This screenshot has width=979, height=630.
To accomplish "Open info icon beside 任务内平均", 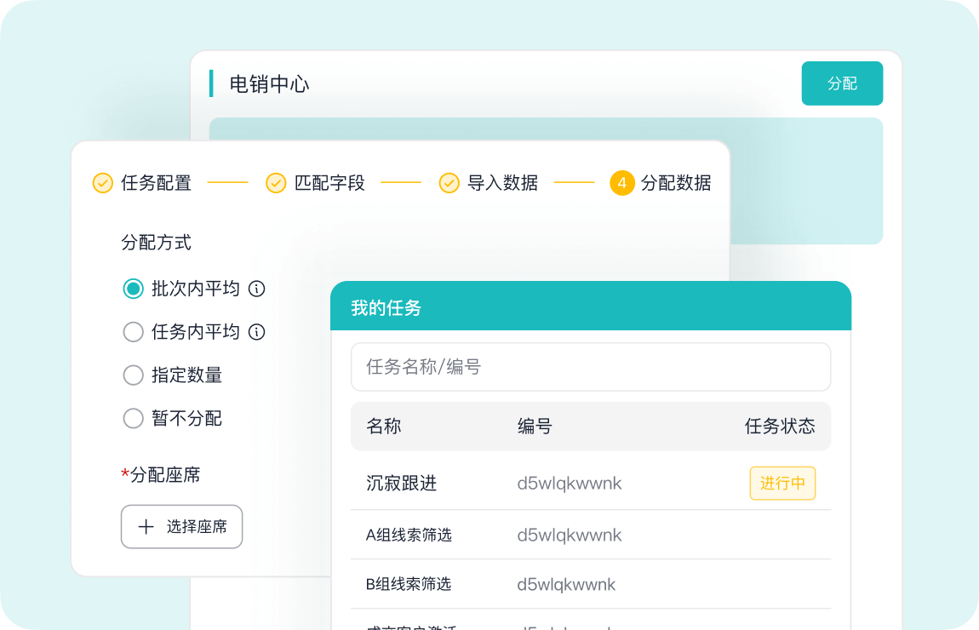I will pos(256,332).
